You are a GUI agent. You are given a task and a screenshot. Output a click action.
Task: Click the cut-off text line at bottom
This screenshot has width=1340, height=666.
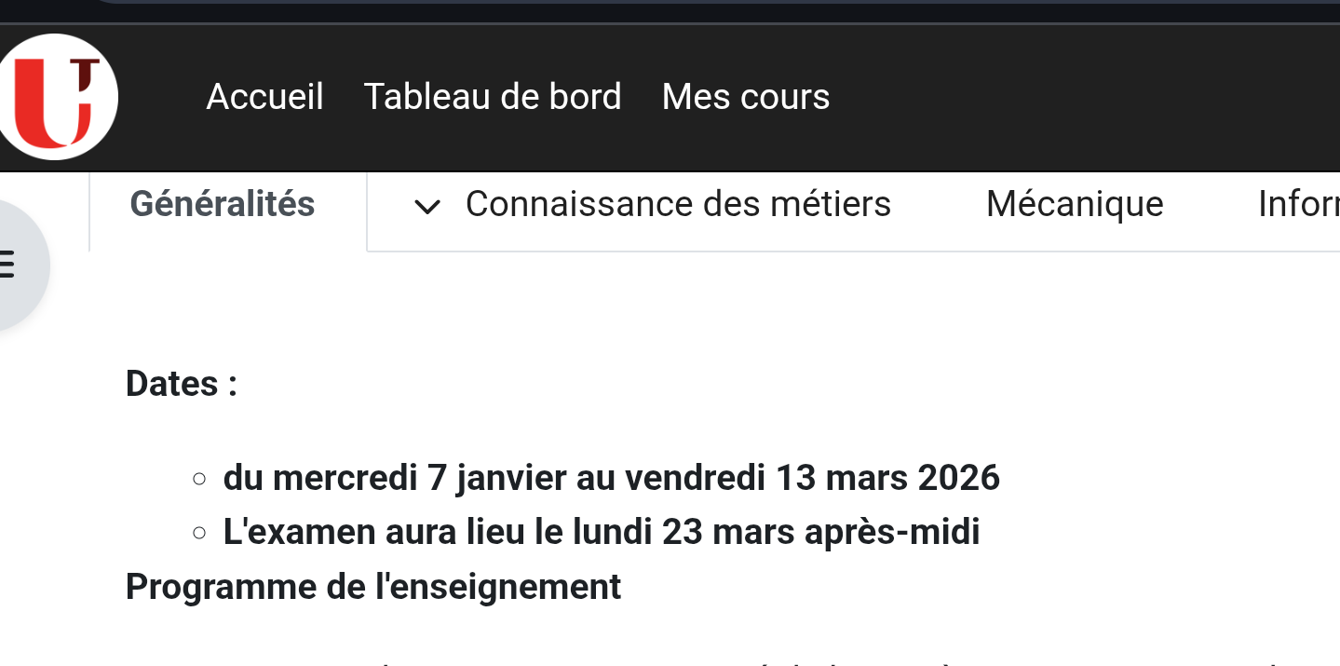[x=652, y=661]
